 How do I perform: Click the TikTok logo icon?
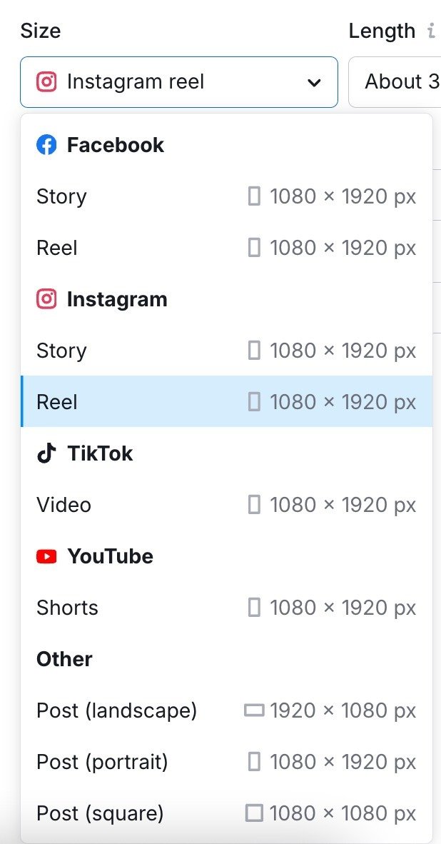pos(46,453)
